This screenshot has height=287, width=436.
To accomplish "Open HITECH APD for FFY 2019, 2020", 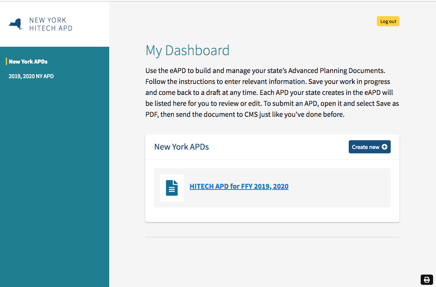I will pos(239,186).
